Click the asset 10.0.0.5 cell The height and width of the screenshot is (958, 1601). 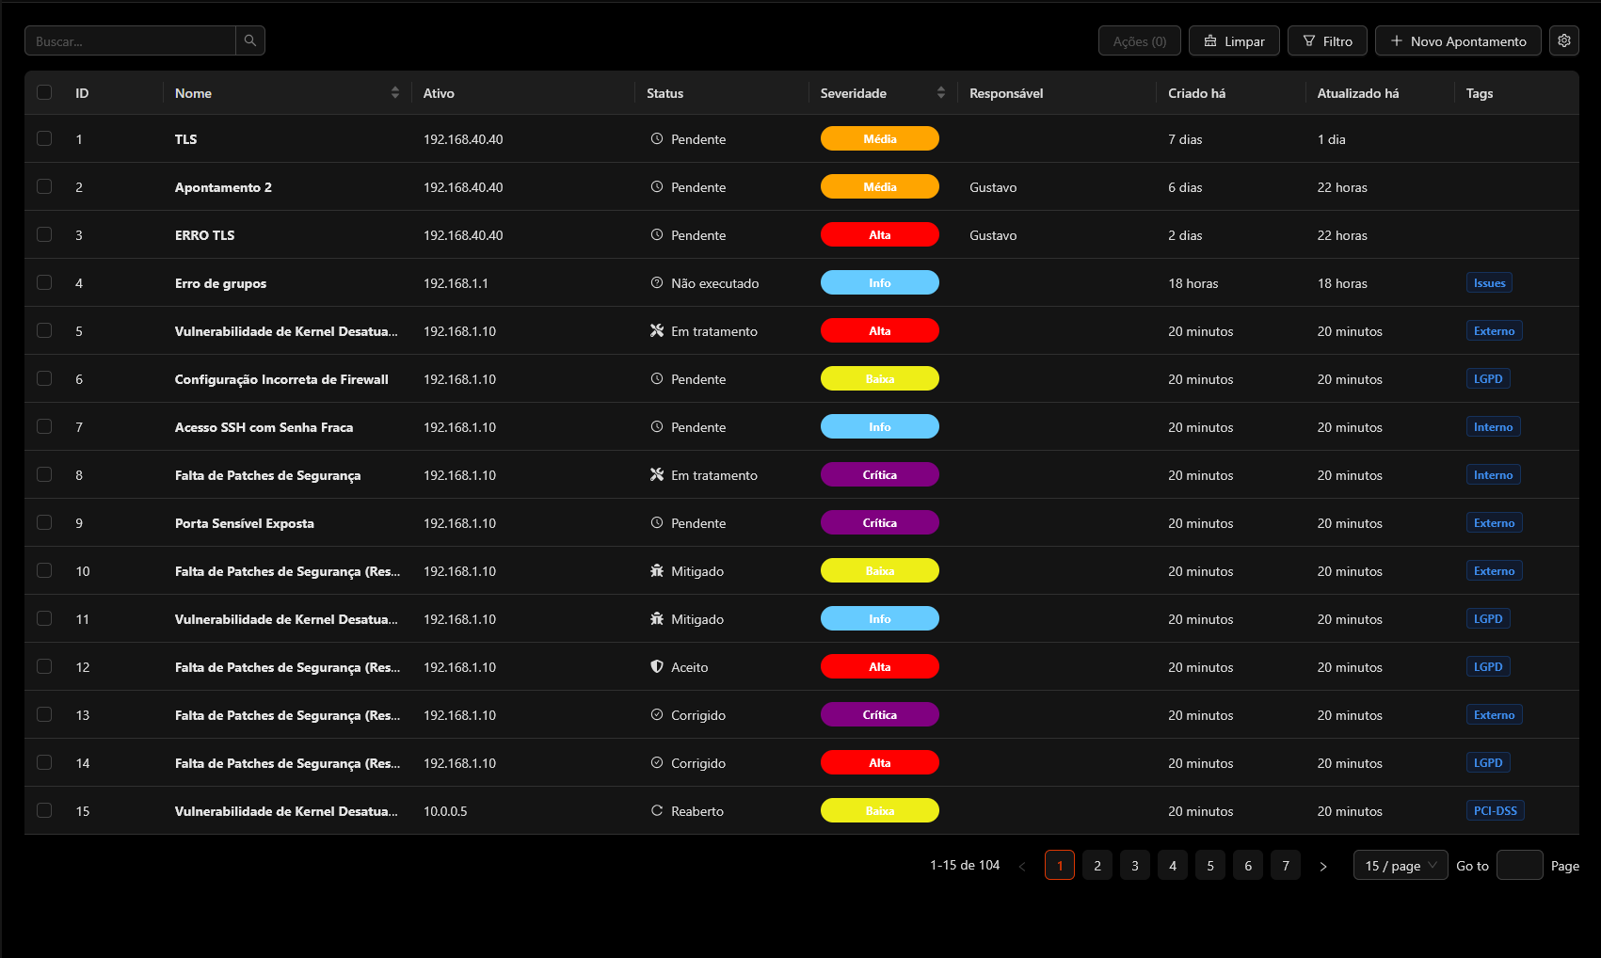click(x=445, y=811)
